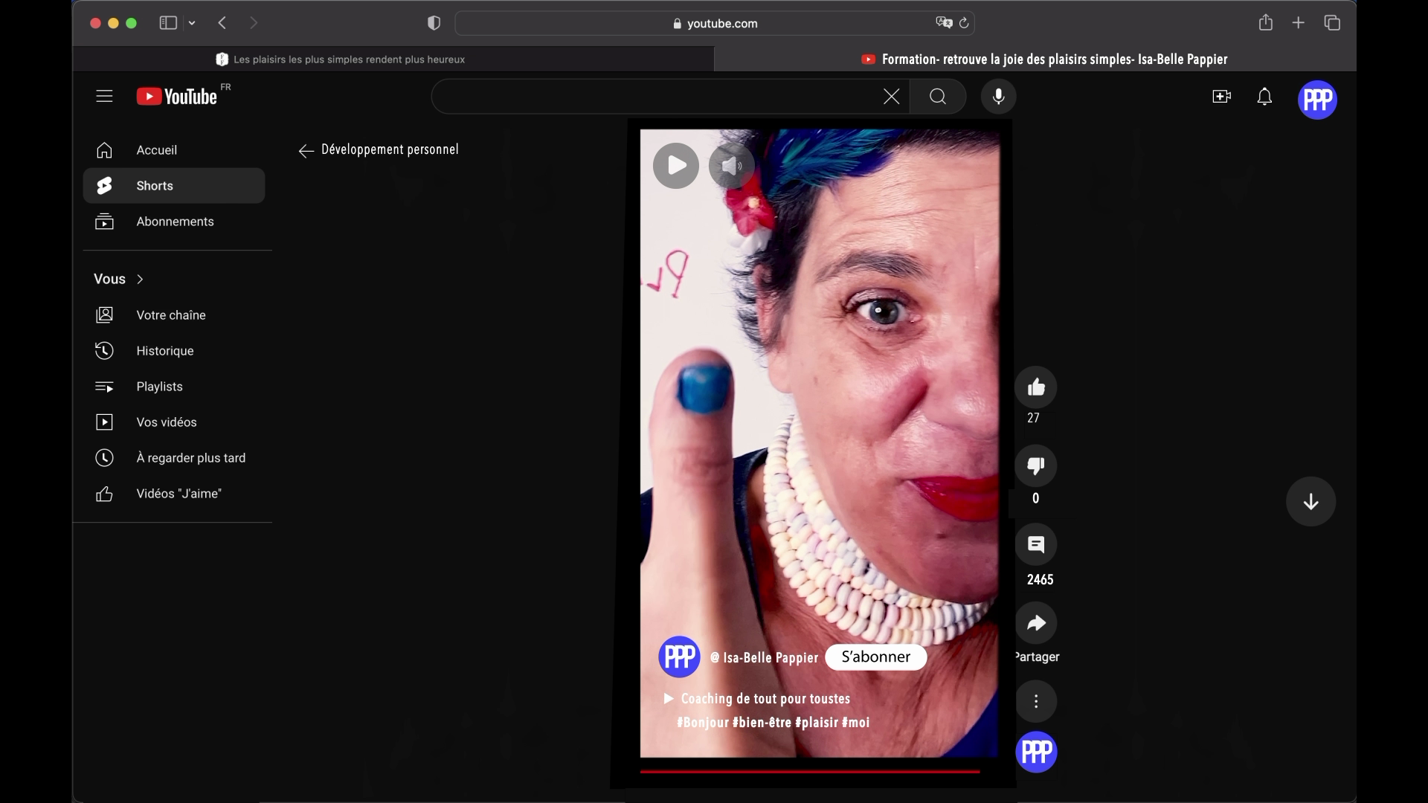Go to next Short with down arrow
This screenshot has height=803, width=1428.
pyautogui.click(x=1310, y=502)
